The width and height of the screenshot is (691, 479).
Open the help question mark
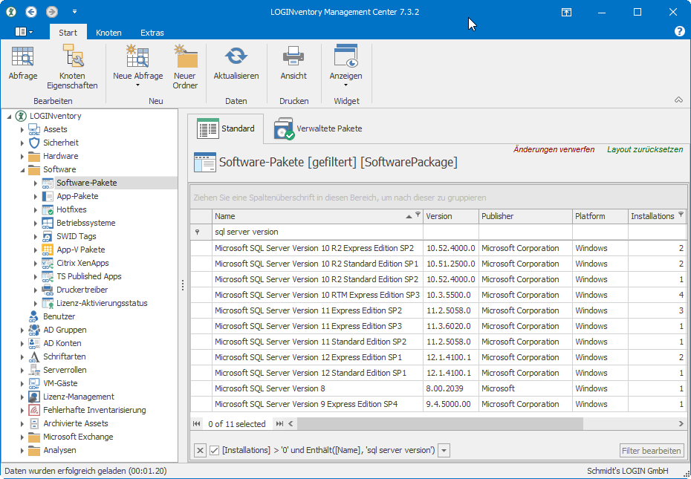pyautogui.click(x=680, y=31)
